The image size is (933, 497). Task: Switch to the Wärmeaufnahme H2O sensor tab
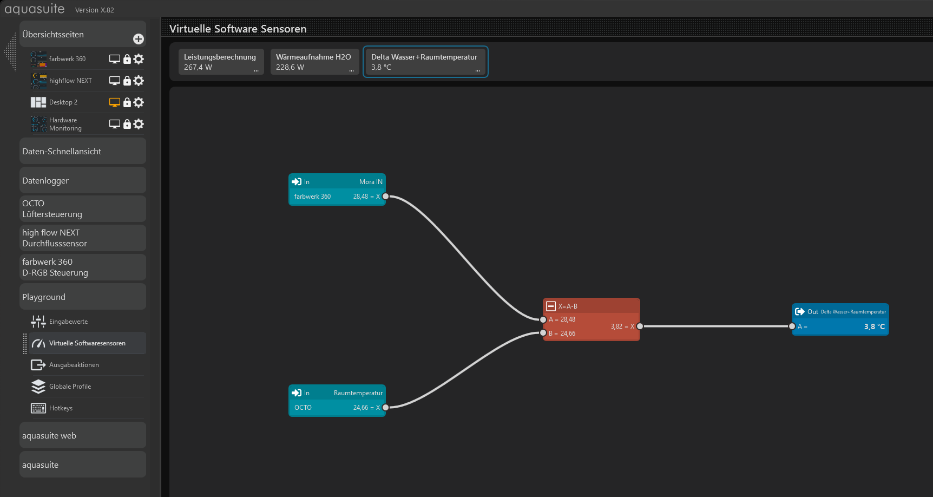coord(315,62)
